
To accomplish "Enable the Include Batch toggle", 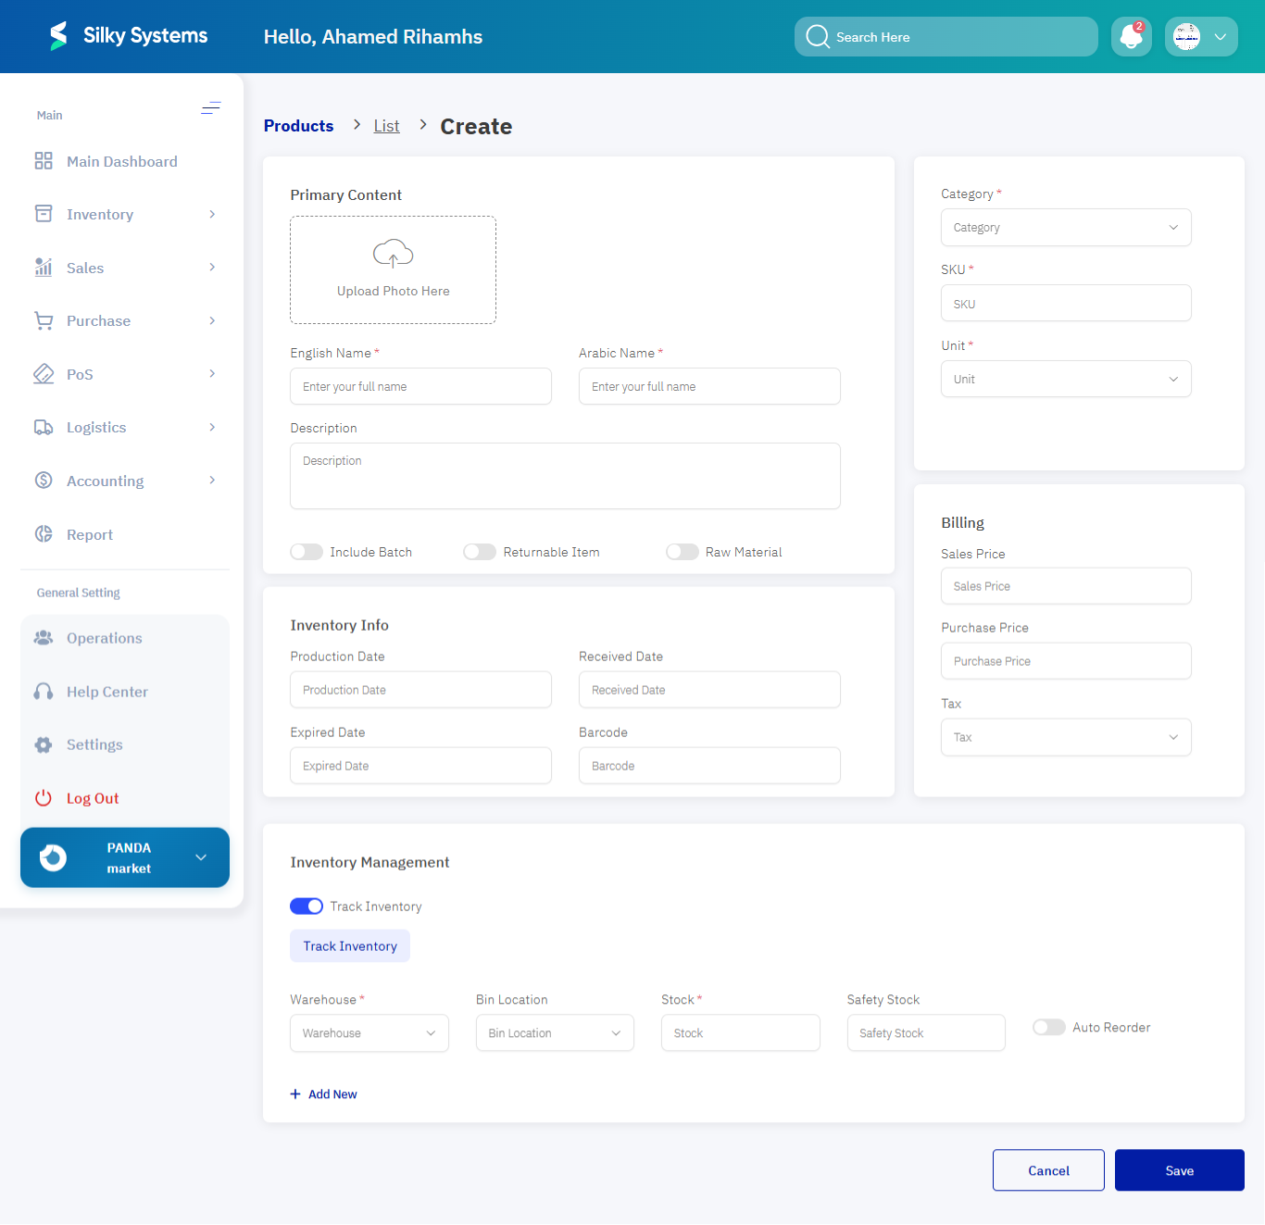I will [x=307, y=551].
